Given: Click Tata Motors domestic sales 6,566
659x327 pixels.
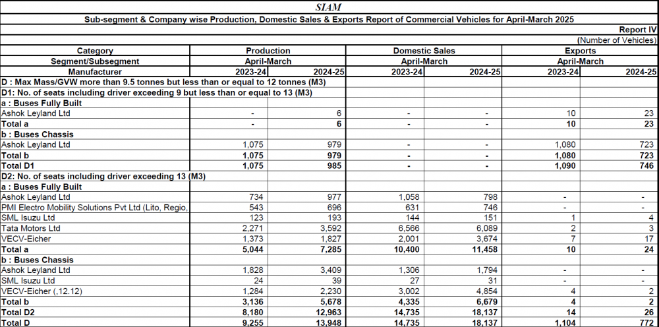Looking at the screenshot, I should point(410,228).
